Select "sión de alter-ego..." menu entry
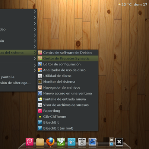149x149 pixels. (15, 83)
